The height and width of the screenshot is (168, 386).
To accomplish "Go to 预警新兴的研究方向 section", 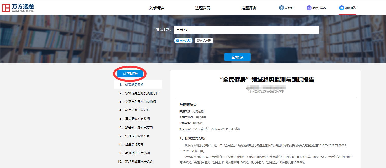I will [139, 127].
